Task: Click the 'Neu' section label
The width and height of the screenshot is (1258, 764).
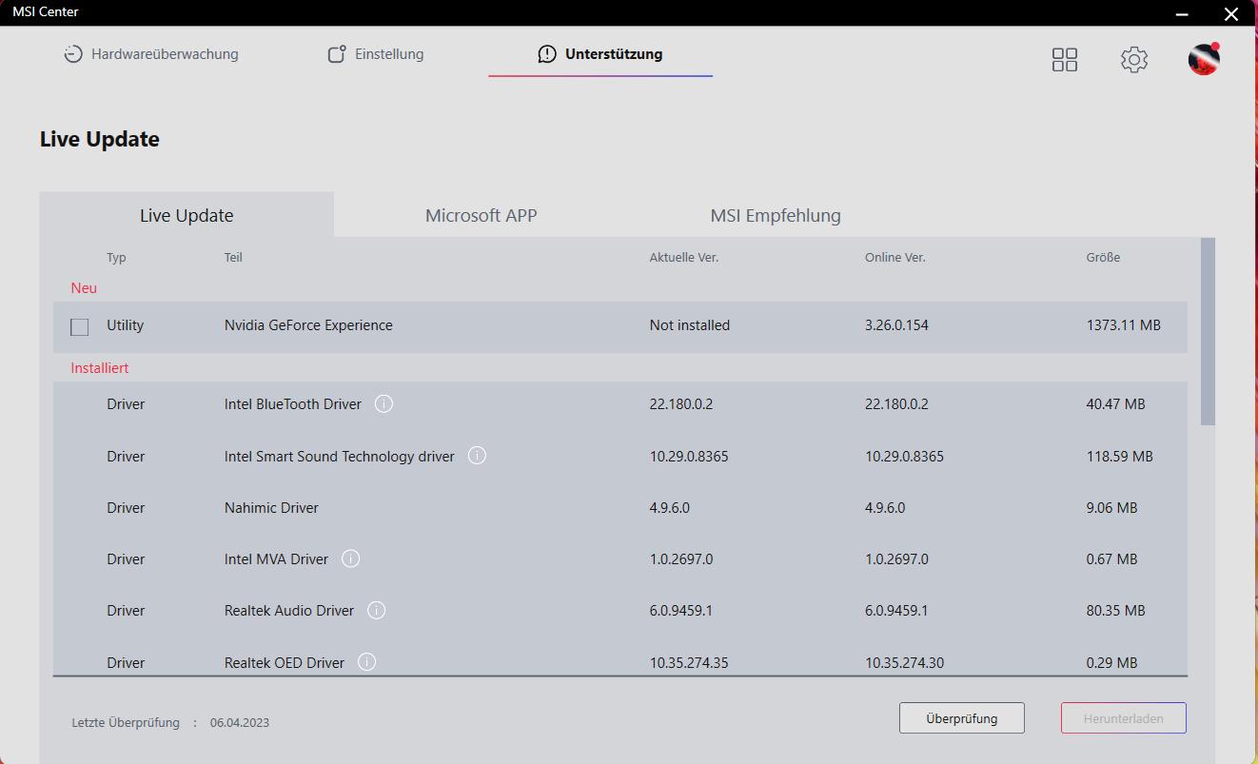Action: click(84, 287)
